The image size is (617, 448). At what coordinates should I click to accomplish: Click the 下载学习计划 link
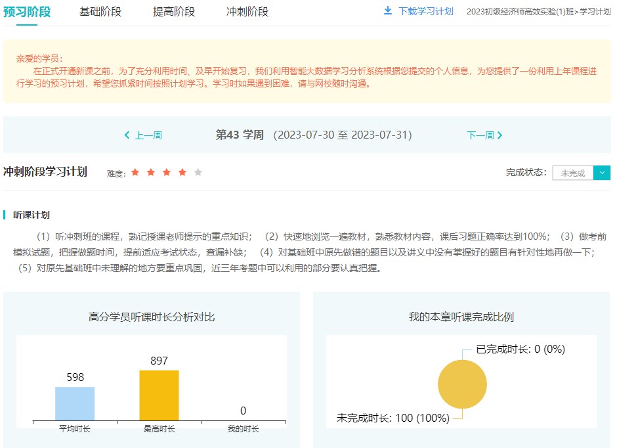click(x=425, y=11)
